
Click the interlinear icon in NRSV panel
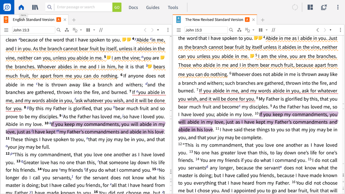click(x=247, y=30)
